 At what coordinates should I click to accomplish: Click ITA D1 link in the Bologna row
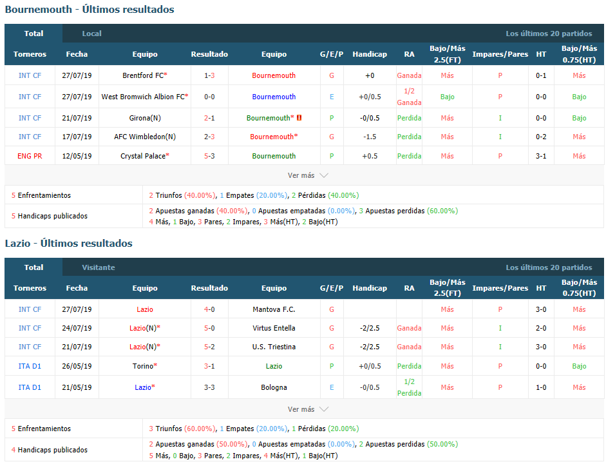(30, 387)
